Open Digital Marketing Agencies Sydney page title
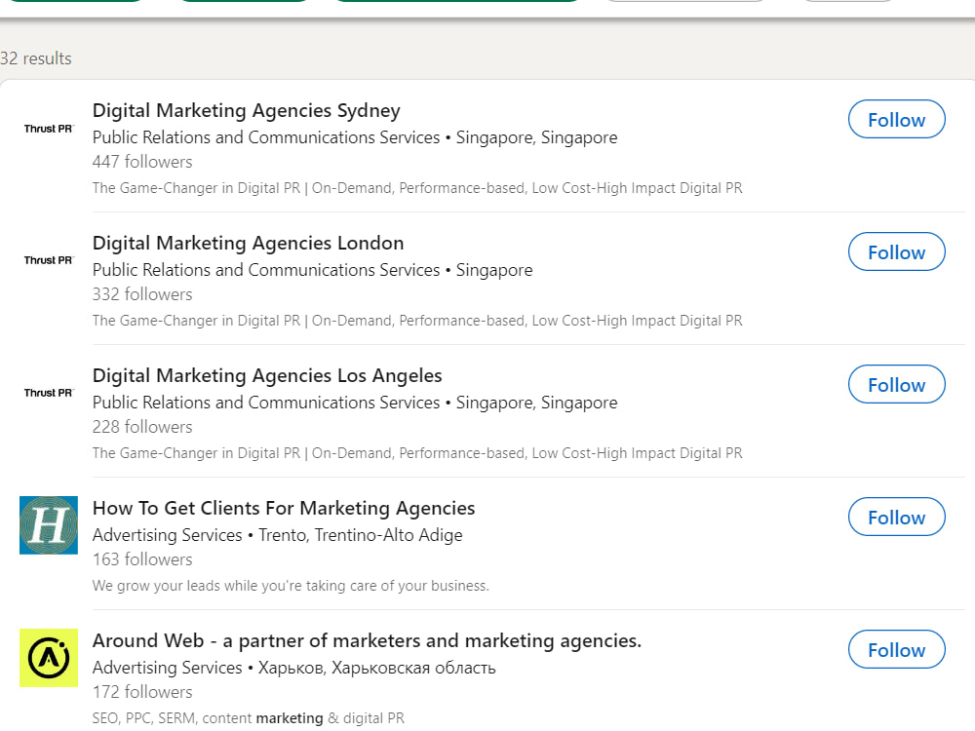 coord(247,111)
